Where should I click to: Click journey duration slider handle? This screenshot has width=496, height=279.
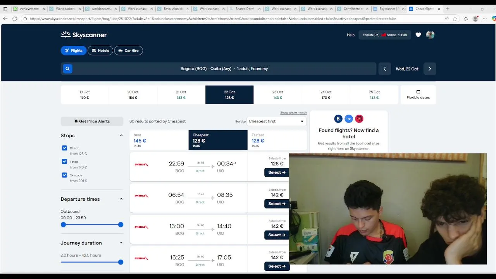click(x=121, y=262)
